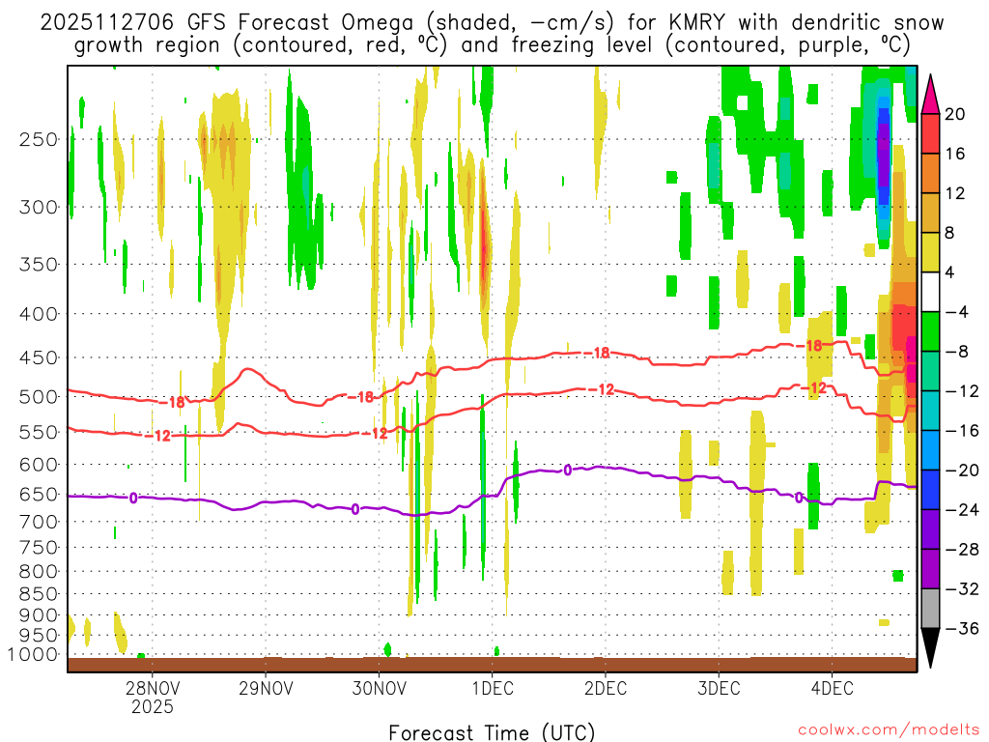
Task: Click the Forecast Time (UTC) axis title
Action: click(x=492, y=731)
